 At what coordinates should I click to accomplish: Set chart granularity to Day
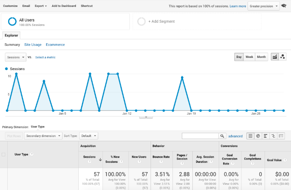click(x=239, y=57)
